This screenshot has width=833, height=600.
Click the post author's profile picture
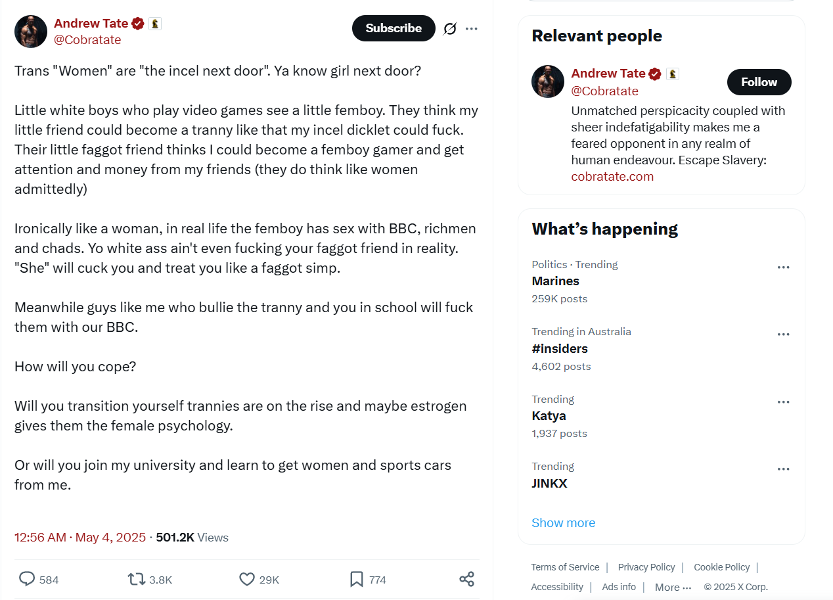coord(31,32)
